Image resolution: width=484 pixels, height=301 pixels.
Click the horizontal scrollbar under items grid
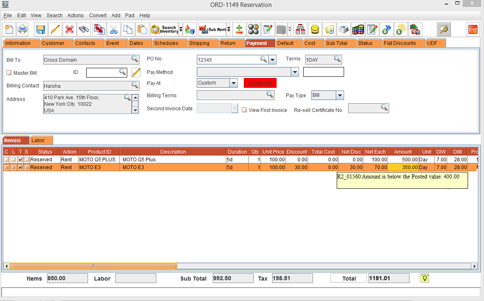point(93,266)
